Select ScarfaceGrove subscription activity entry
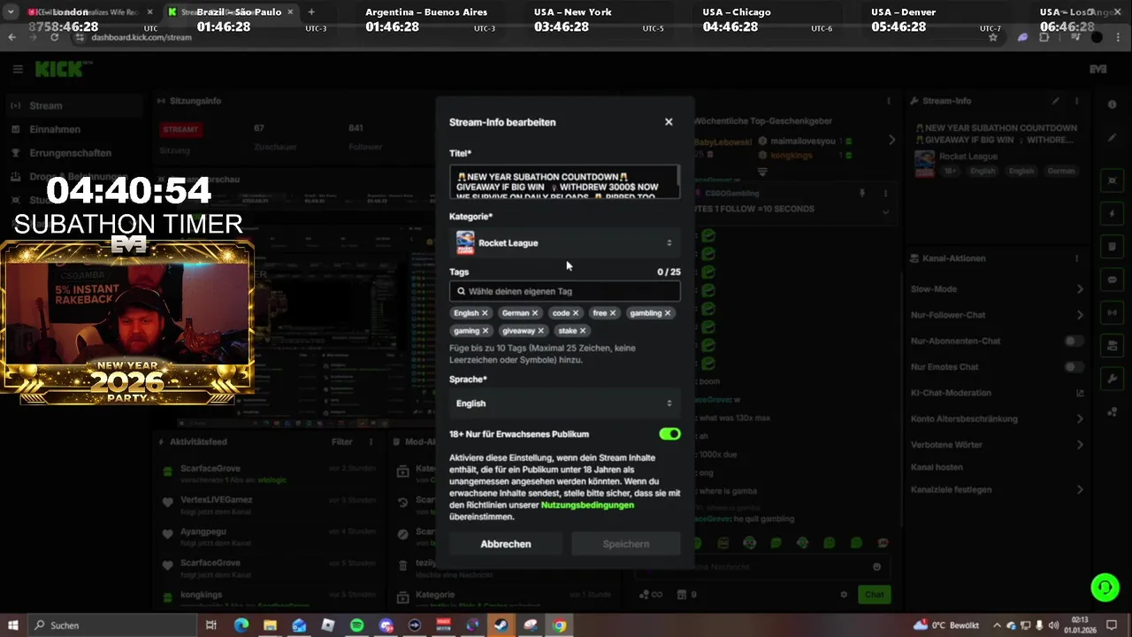Image resolution: width=1132 pixels, height=637 pixels. click(267, 473)
